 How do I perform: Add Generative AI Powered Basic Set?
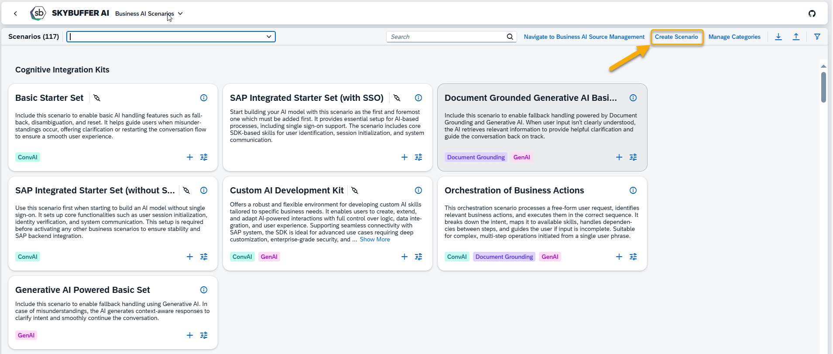point(190,335)
